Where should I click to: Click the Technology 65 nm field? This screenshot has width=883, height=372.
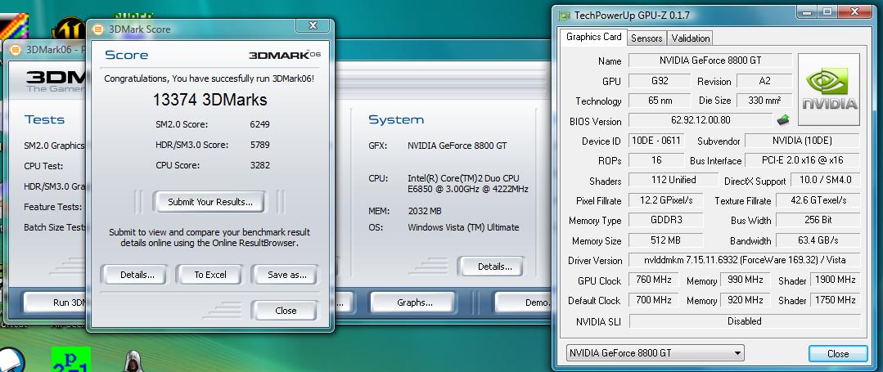(x=660, y=101)
